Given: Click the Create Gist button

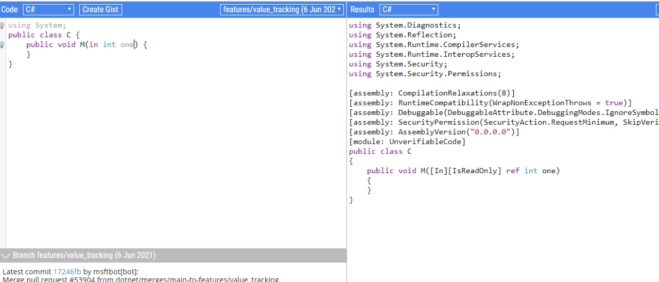Looking at the screenshot, I should coord(100,9).
